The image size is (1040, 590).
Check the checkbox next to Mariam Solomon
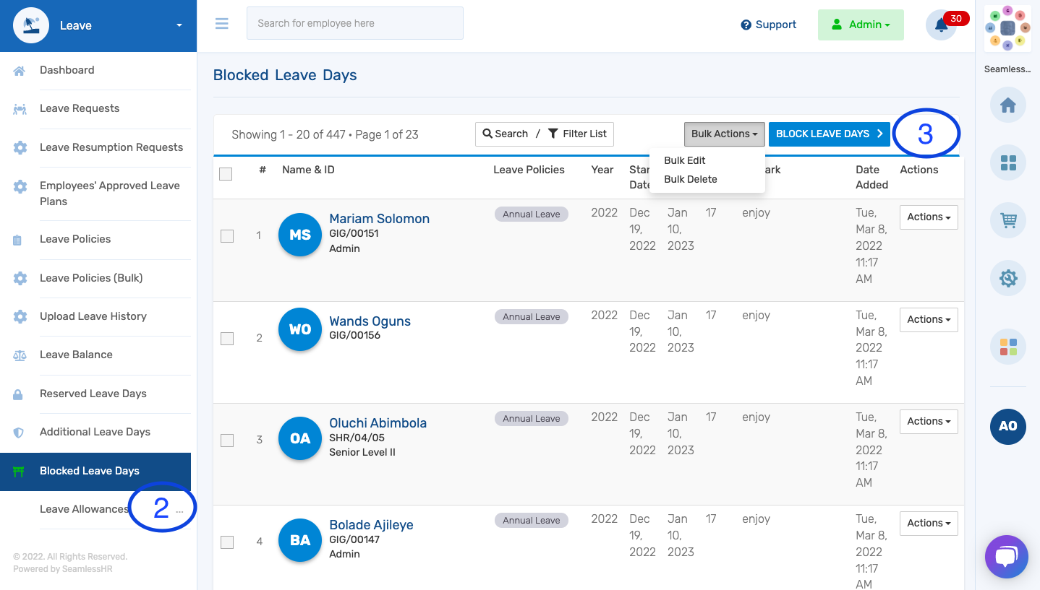(227, 235)
